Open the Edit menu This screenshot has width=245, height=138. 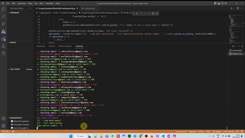pyautogui.click(x=13, y=3)
